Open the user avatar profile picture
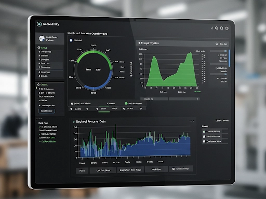266x199 pixels. point(42,39)
